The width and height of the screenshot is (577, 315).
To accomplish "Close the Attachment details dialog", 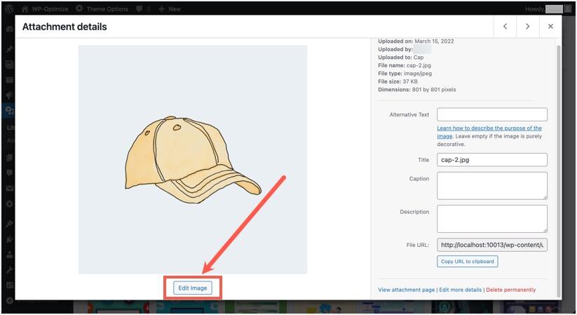I will click(550, 26).
